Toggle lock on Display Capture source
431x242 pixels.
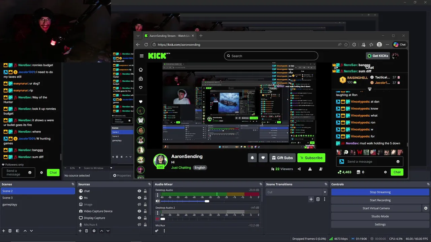145,218
